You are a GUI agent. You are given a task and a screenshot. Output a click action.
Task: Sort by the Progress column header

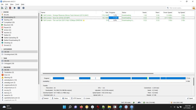(x=115, y=12)
